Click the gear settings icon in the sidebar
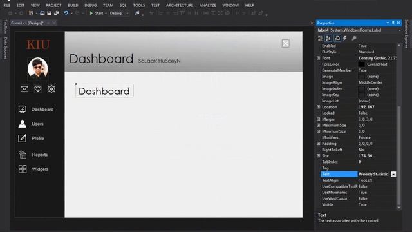412x232 pixels. 51,89
